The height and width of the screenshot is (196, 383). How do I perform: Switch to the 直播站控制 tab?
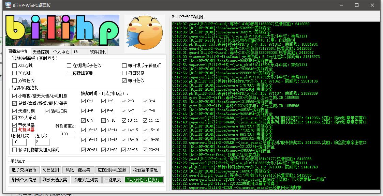pos(18,51)
